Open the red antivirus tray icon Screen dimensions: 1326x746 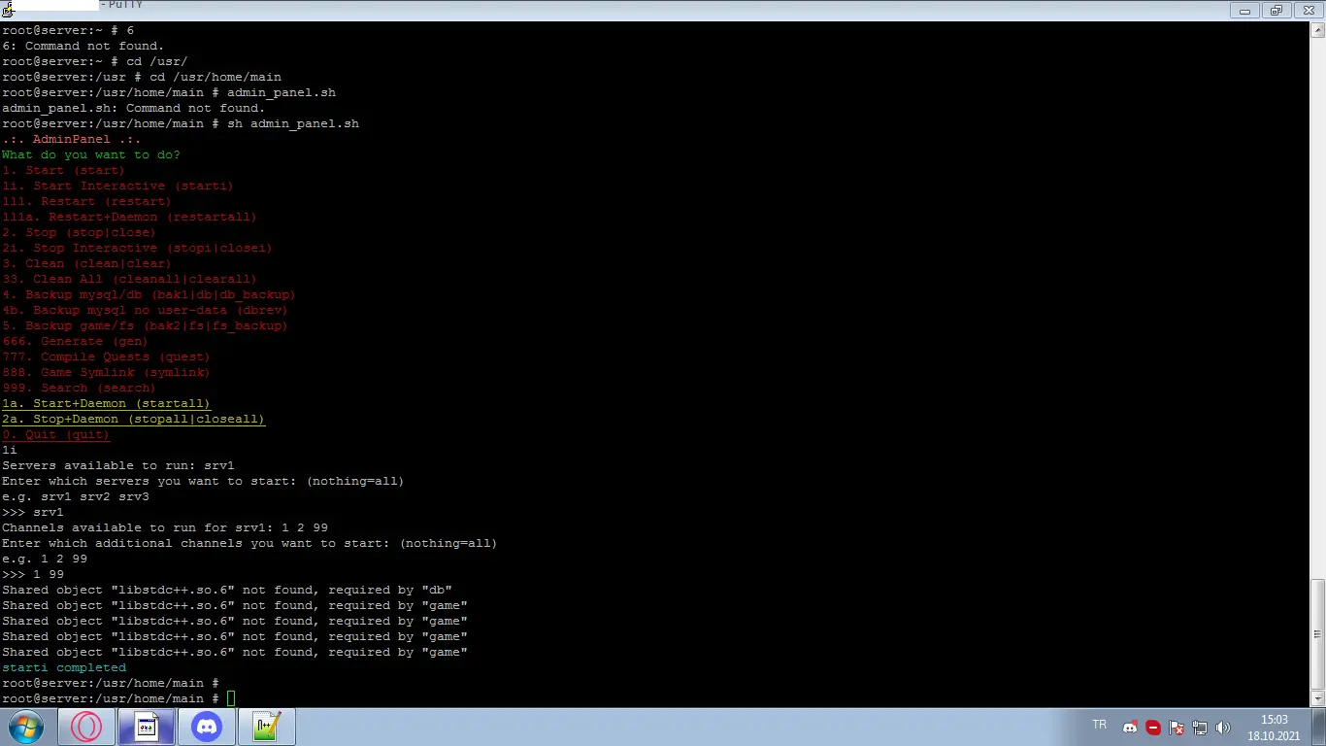tap(1153, 728)
